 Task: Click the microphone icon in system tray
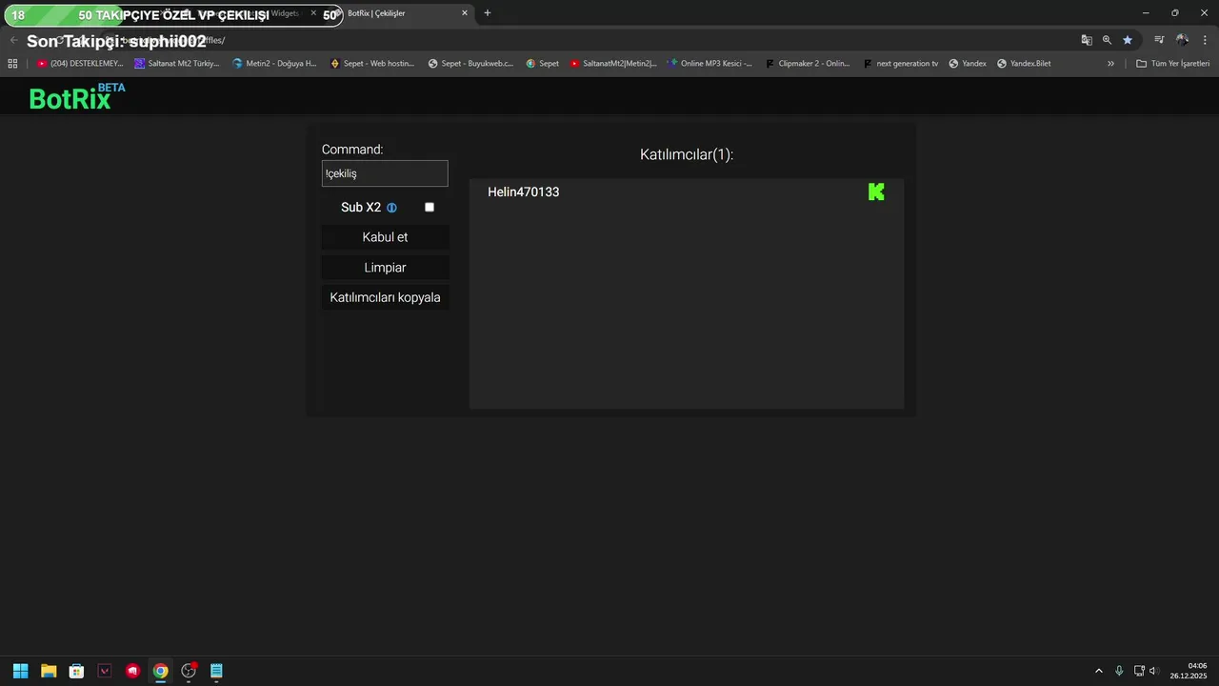coord(1119,671)
